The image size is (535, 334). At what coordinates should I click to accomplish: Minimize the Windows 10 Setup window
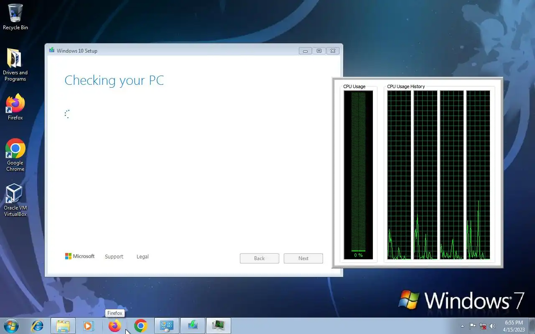tap(306, 51)
